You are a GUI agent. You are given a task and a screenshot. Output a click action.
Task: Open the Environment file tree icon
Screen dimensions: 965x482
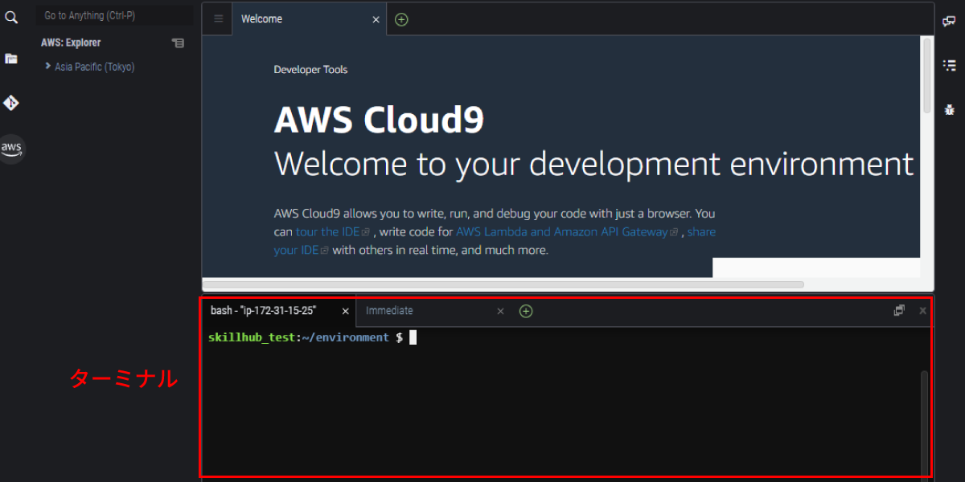click(11, 59)
